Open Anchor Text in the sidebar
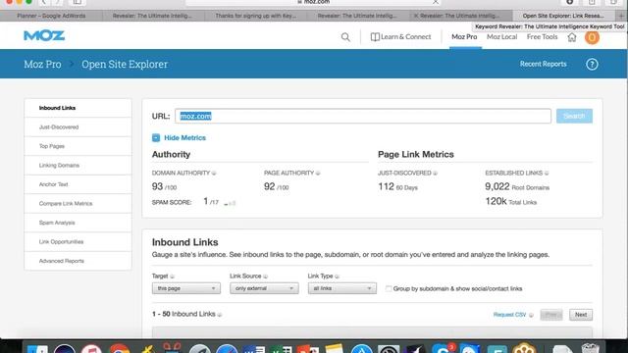Image resolution: width=628 pixels, height=353 pixels. (78, 184)
